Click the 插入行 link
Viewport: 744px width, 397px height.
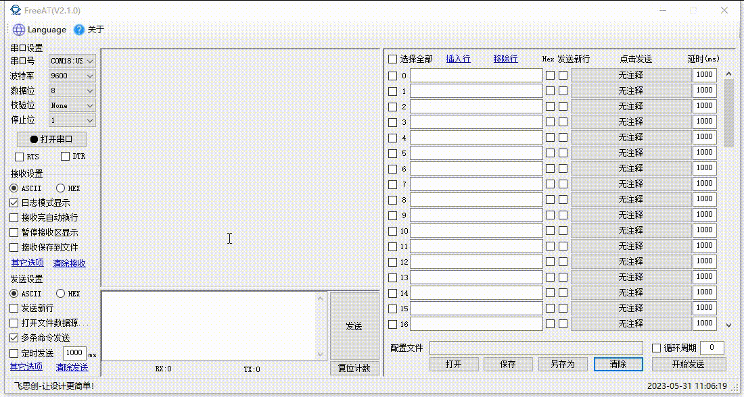[x=459, y=59]
